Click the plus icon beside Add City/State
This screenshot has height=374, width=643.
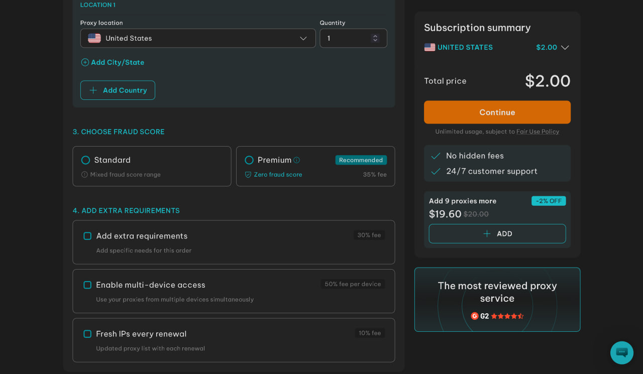[85, 62]
